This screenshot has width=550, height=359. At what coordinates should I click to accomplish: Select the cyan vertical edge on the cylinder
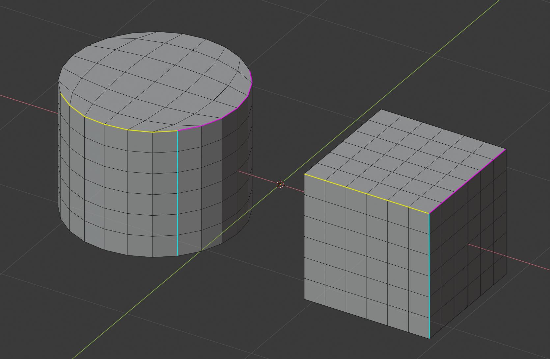(178, 193)
